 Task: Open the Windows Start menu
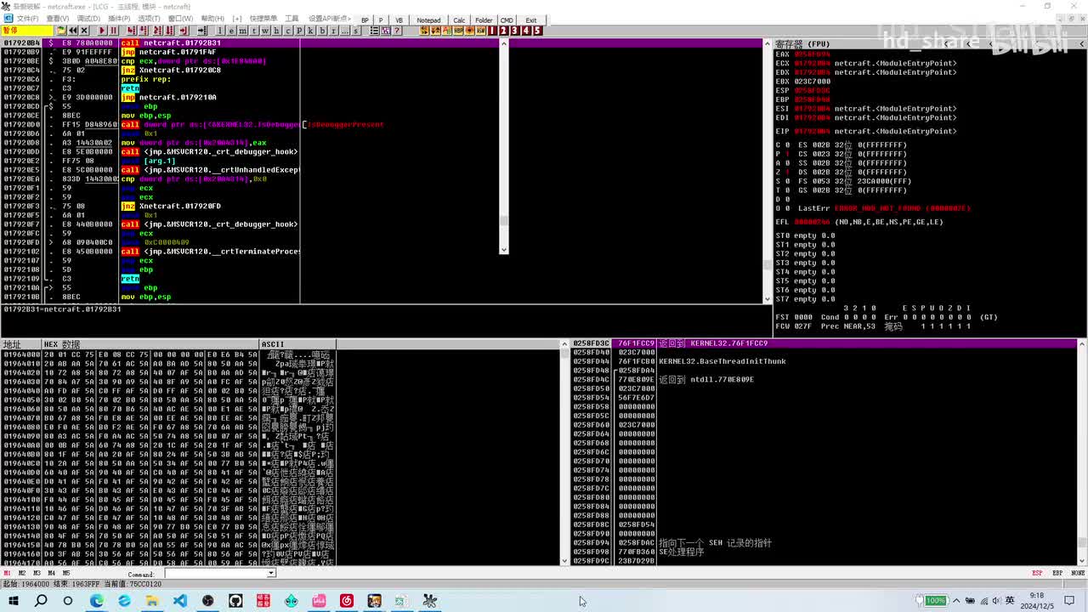pos(13,601)
